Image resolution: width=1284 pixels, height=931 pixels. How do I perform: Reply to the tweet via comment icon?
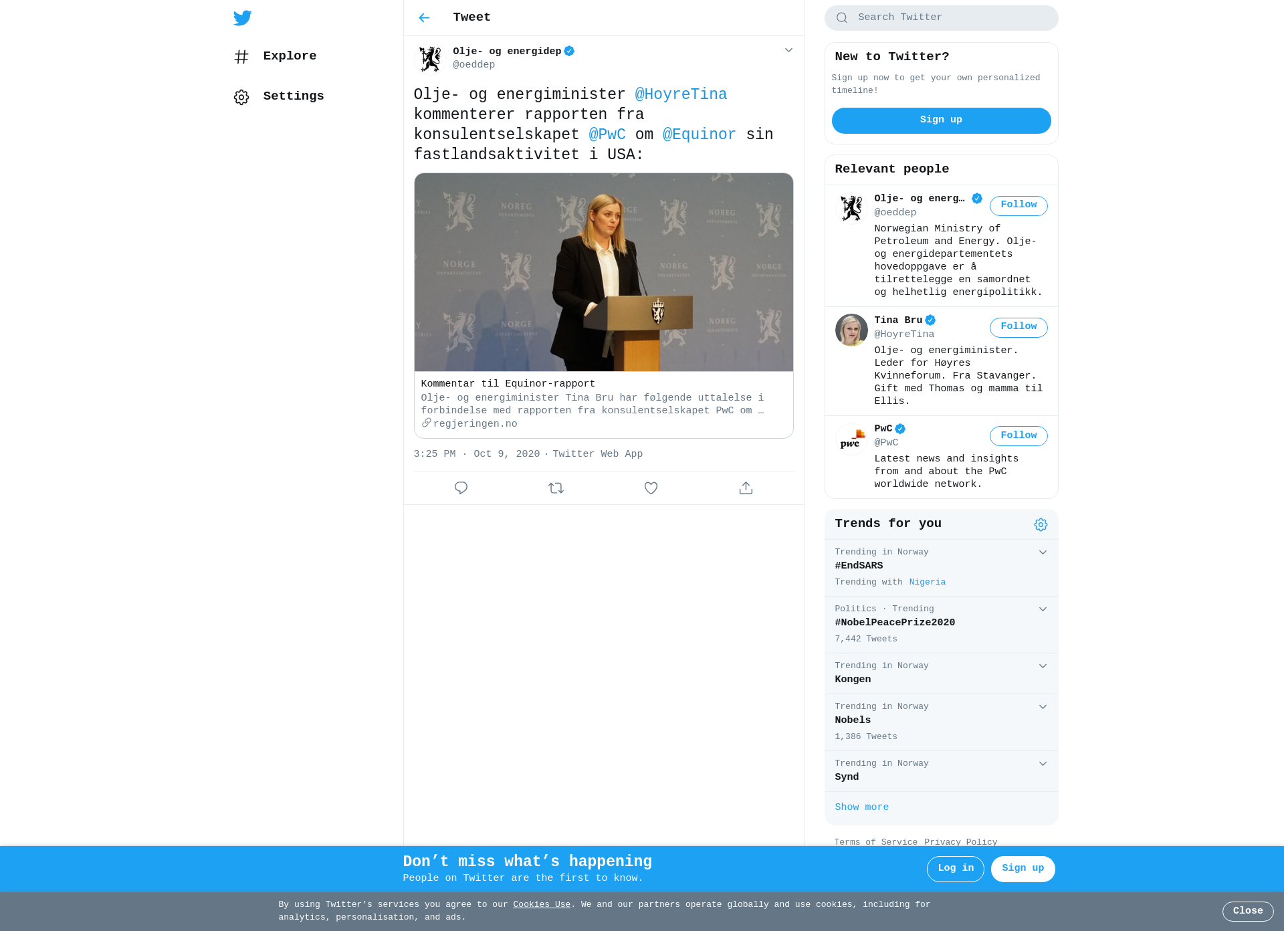461,488
